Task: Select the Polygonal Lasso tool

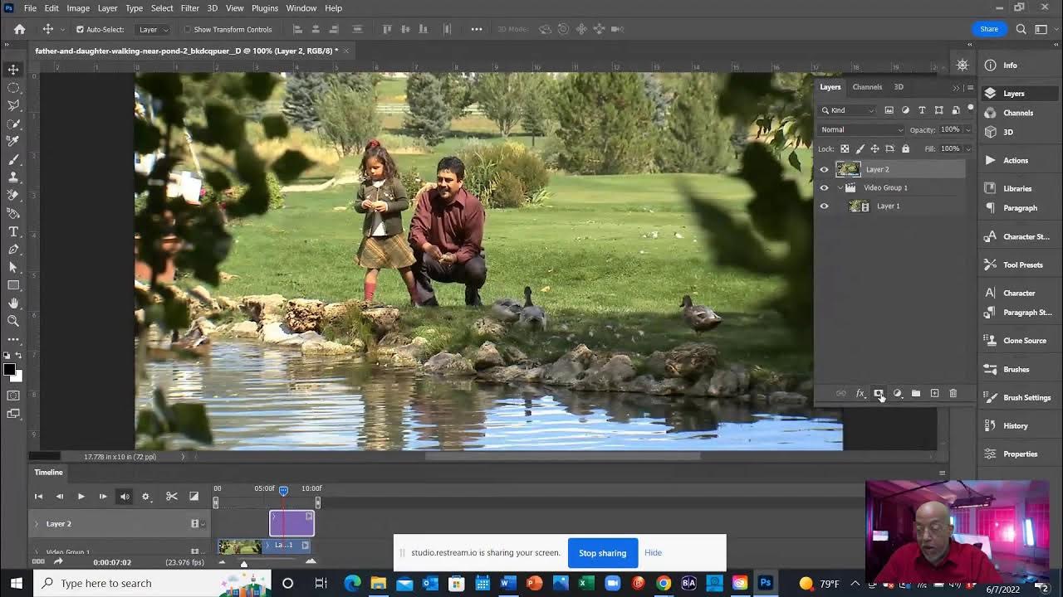Action: [x=13, y=106]
